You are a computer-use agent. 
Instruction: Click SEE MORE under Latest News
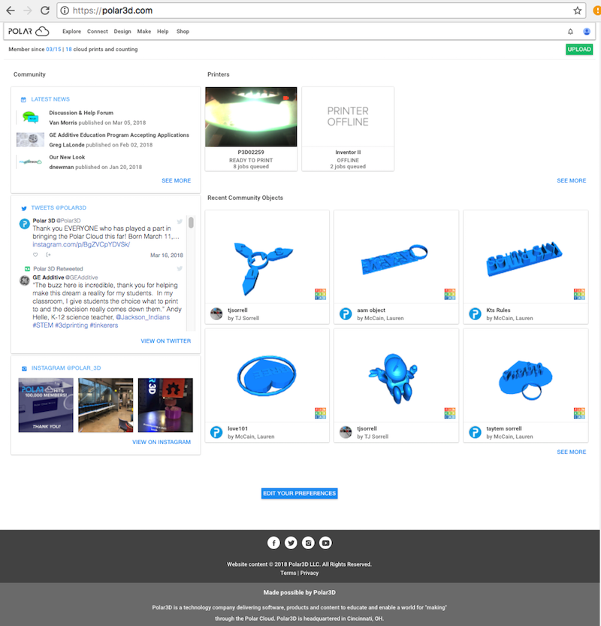(176, 180)
